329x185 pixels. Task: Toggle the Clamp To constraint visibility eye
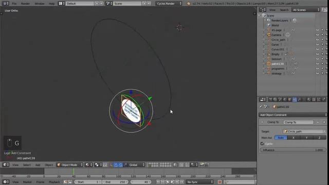click(318, 122)
